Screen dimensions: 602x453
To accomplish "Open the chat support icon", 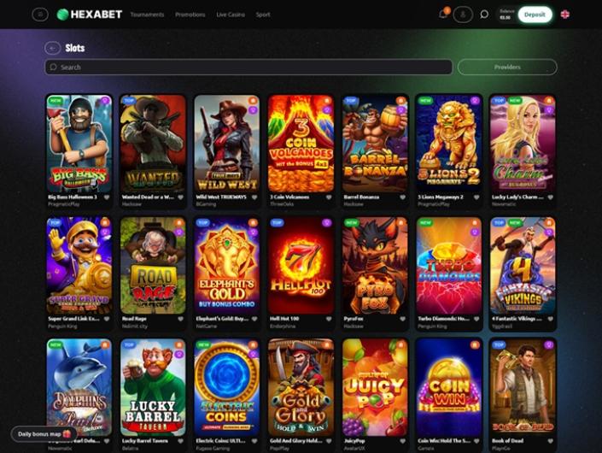I will tap(484, 15).
